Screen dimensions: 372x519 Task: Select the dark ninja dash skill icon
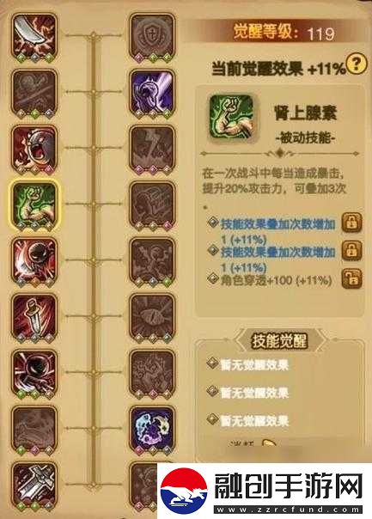[x=34, y=374]
